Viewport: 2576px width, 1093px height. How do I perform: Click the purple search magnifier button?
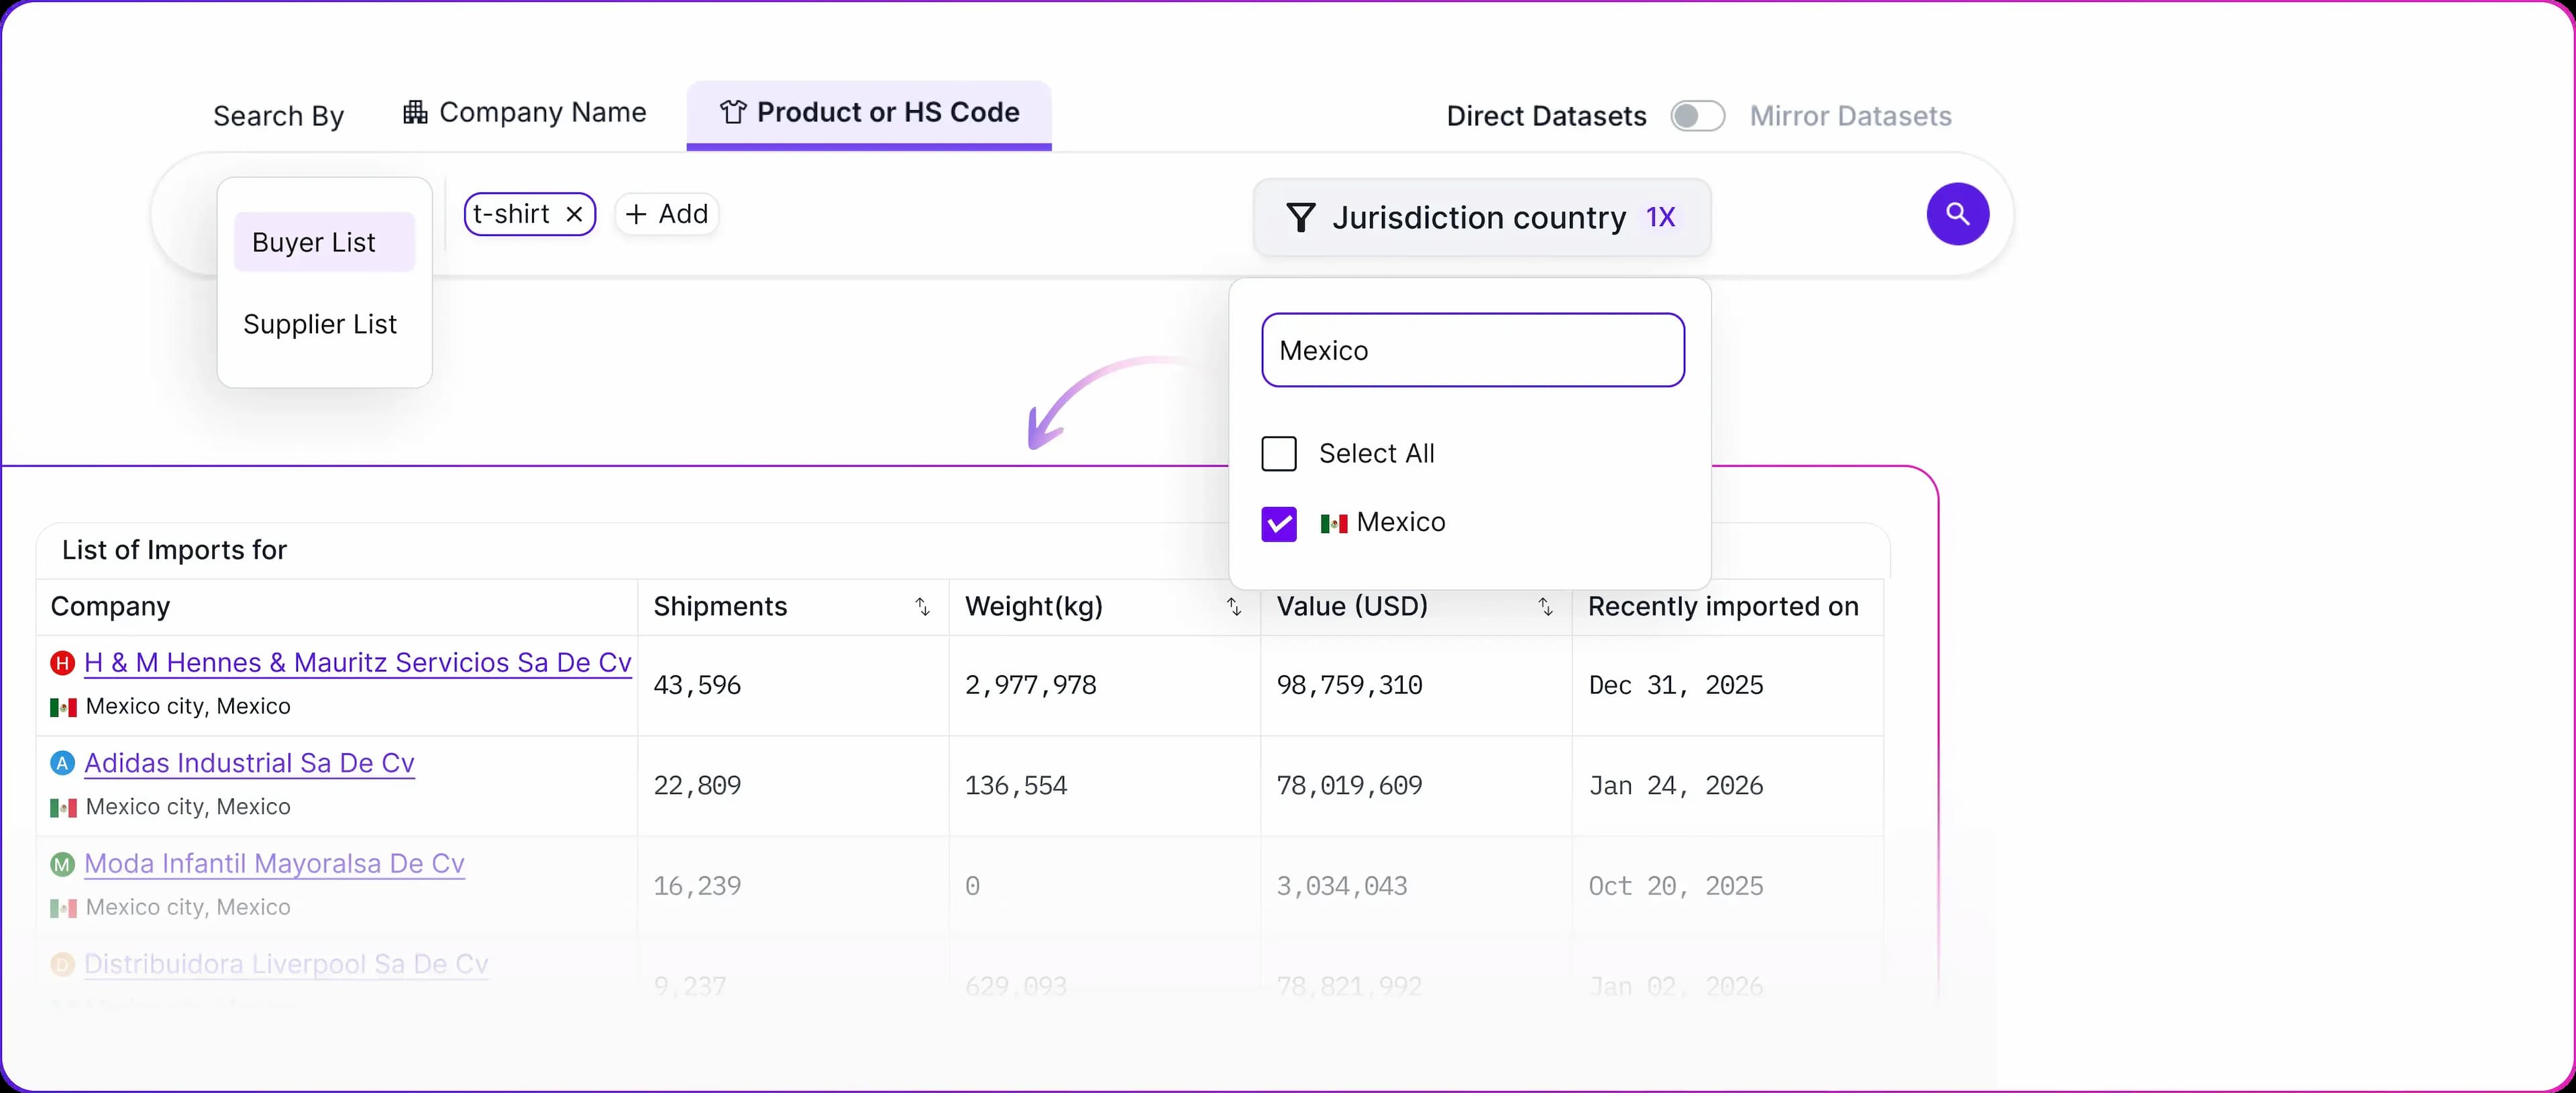pyautogui.click(x=1957, y=214)
